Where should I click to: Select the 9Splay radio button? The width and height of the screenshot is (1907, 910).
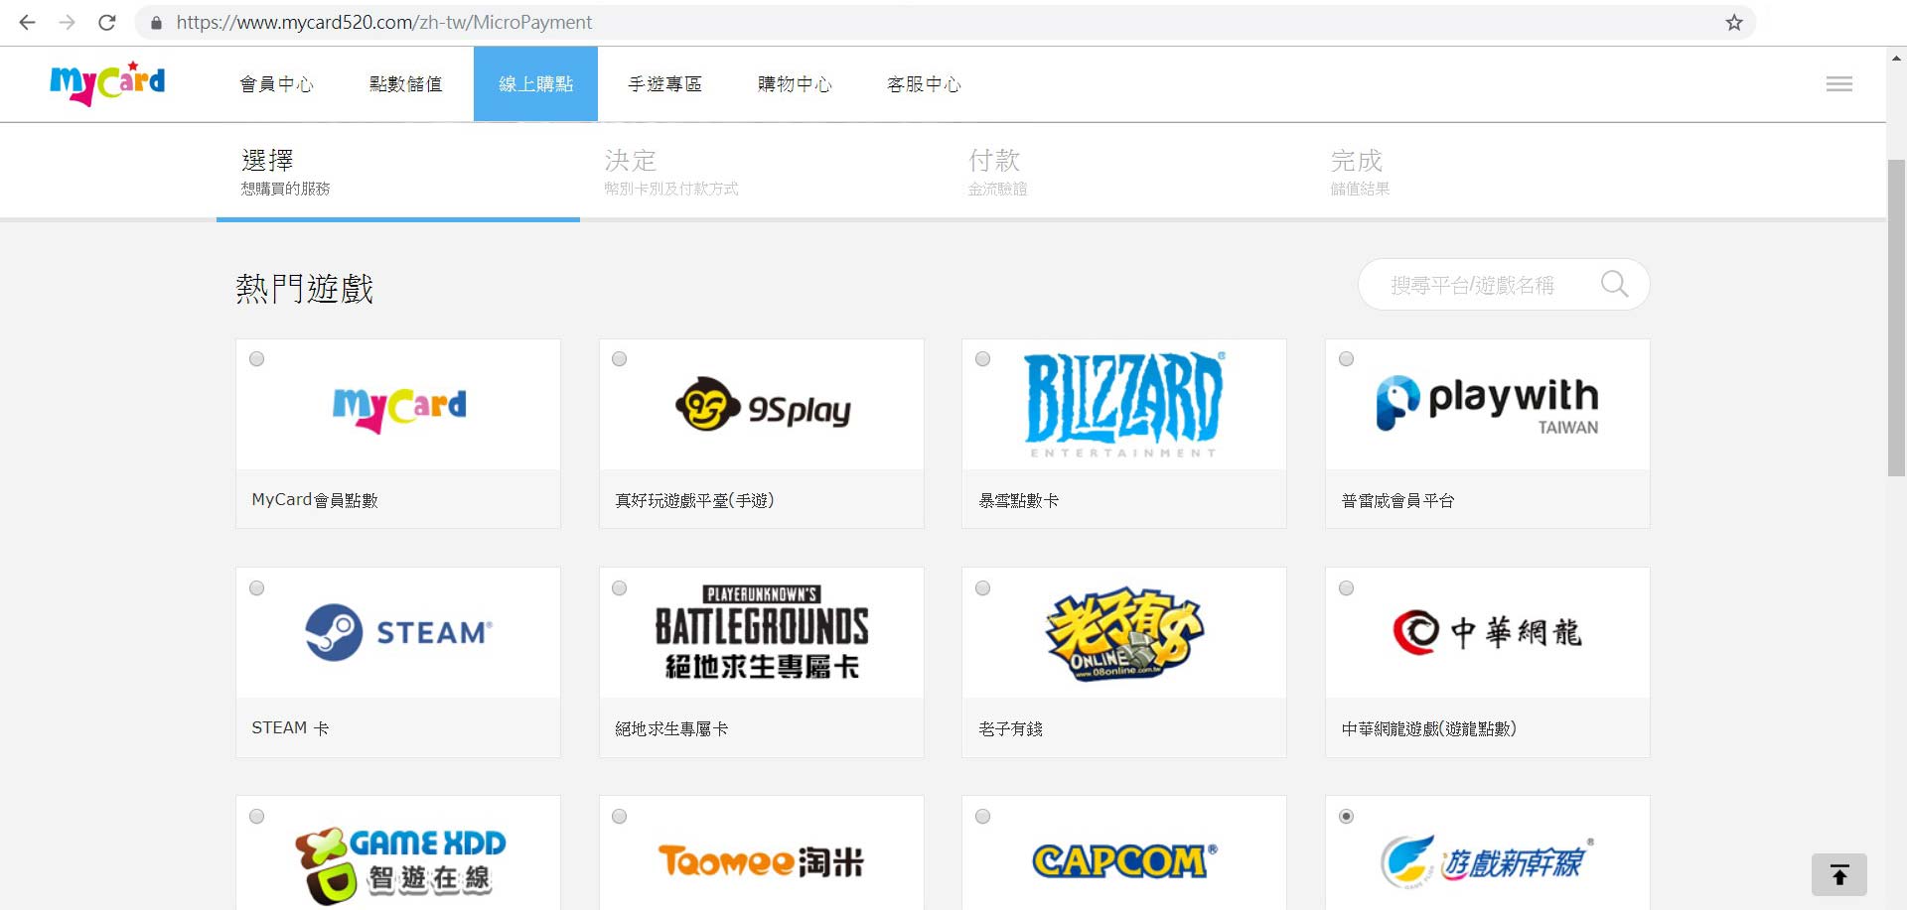[x=620, y=359]
